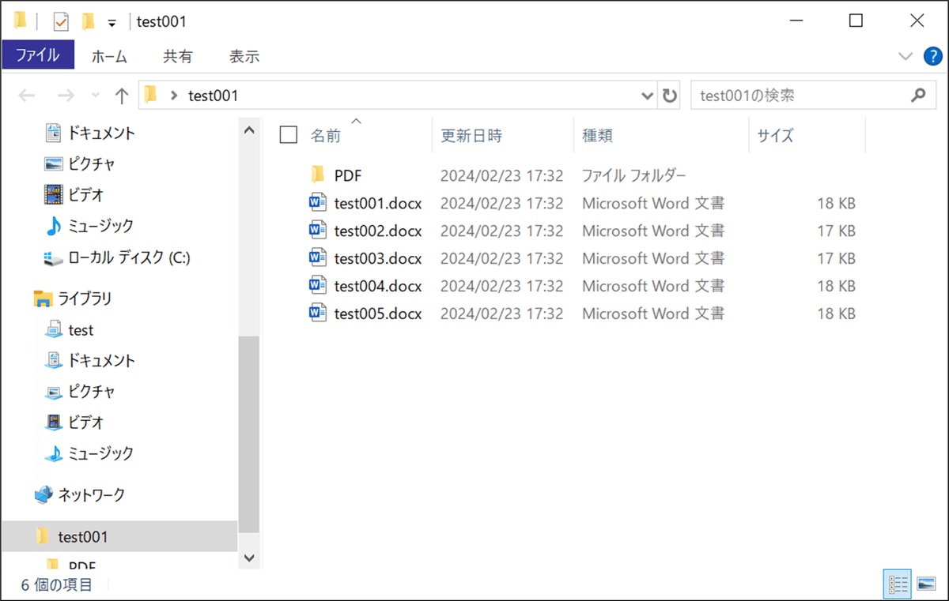
Task: Click the test004.docx file name
Action: click(378, 287)
